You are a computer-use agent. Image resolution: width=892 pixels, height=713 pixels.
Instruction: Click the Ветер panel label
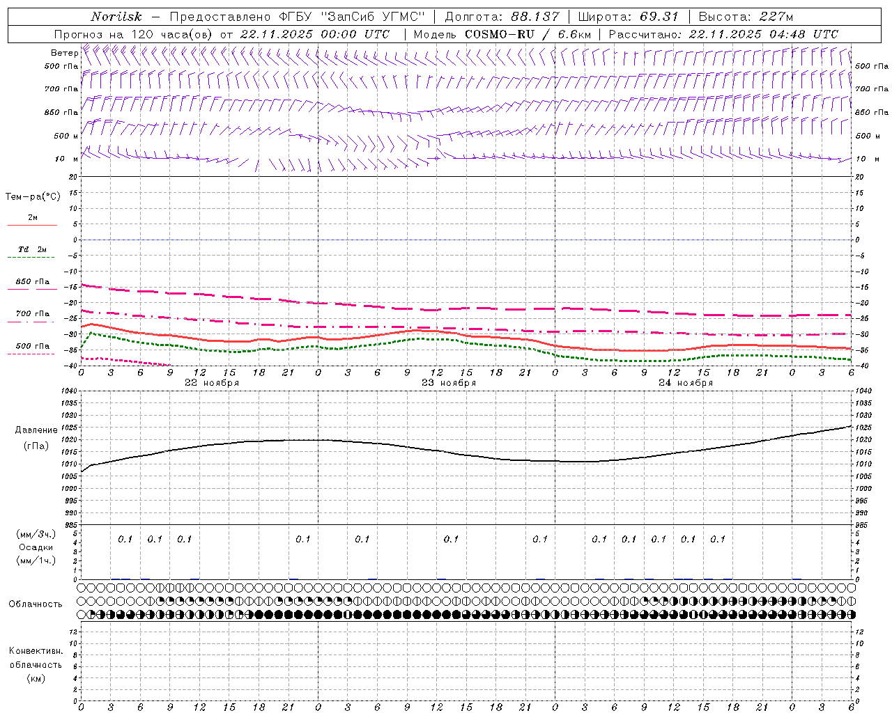65,53
